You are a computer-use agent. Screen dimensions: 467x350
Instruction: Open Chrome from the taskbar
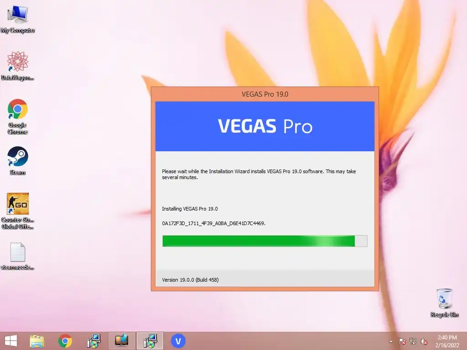pos(65,341)
